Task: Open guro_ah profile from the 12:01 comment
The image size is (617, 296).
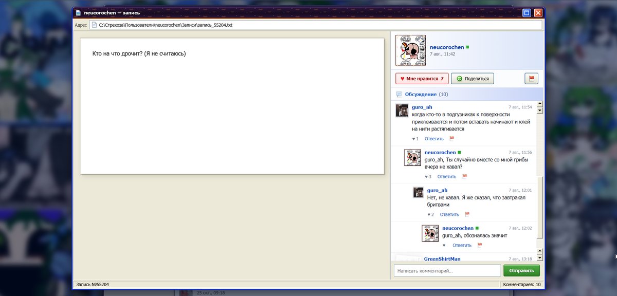Action: point(438,190)
